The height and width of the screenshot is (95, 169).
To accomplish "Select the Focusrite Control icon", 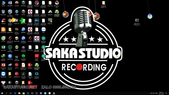I will coord(24,75).
